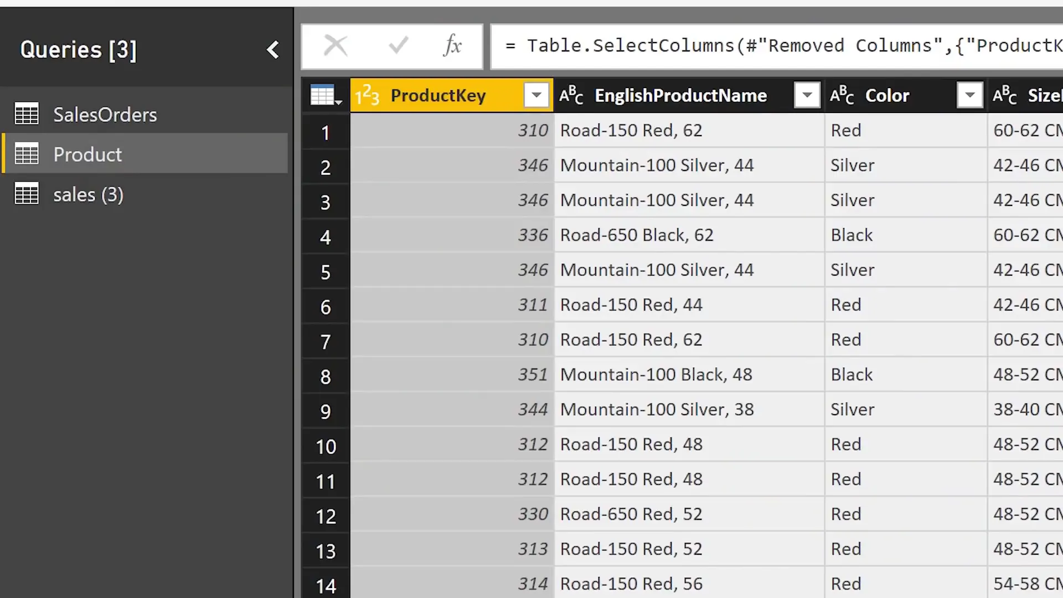Click ProductKey value 330
Image resolution: width=1063 pixels, height=598 pixels.
[452, 514]
